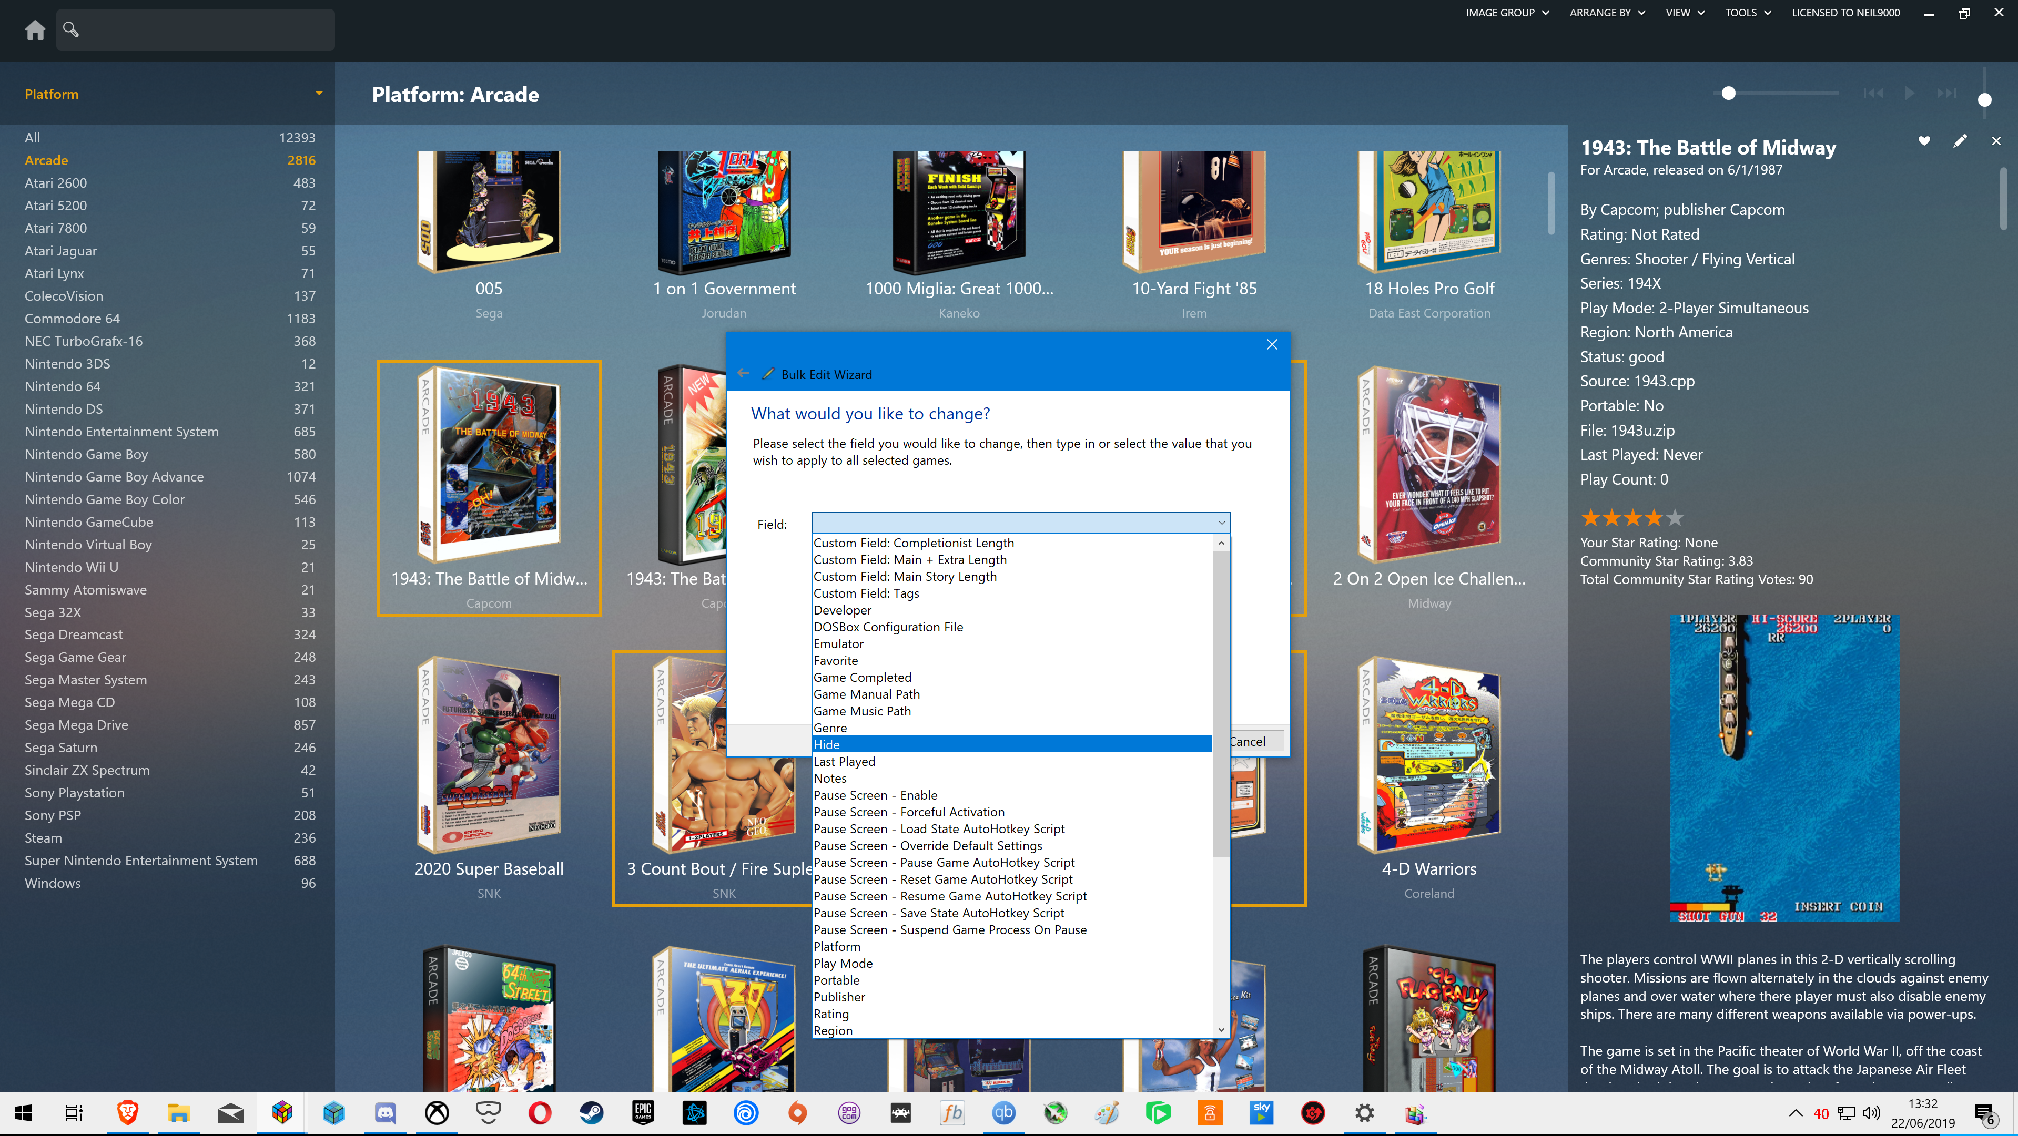Select 18 Holes Pro Golf box

(x=1429, y=212)
